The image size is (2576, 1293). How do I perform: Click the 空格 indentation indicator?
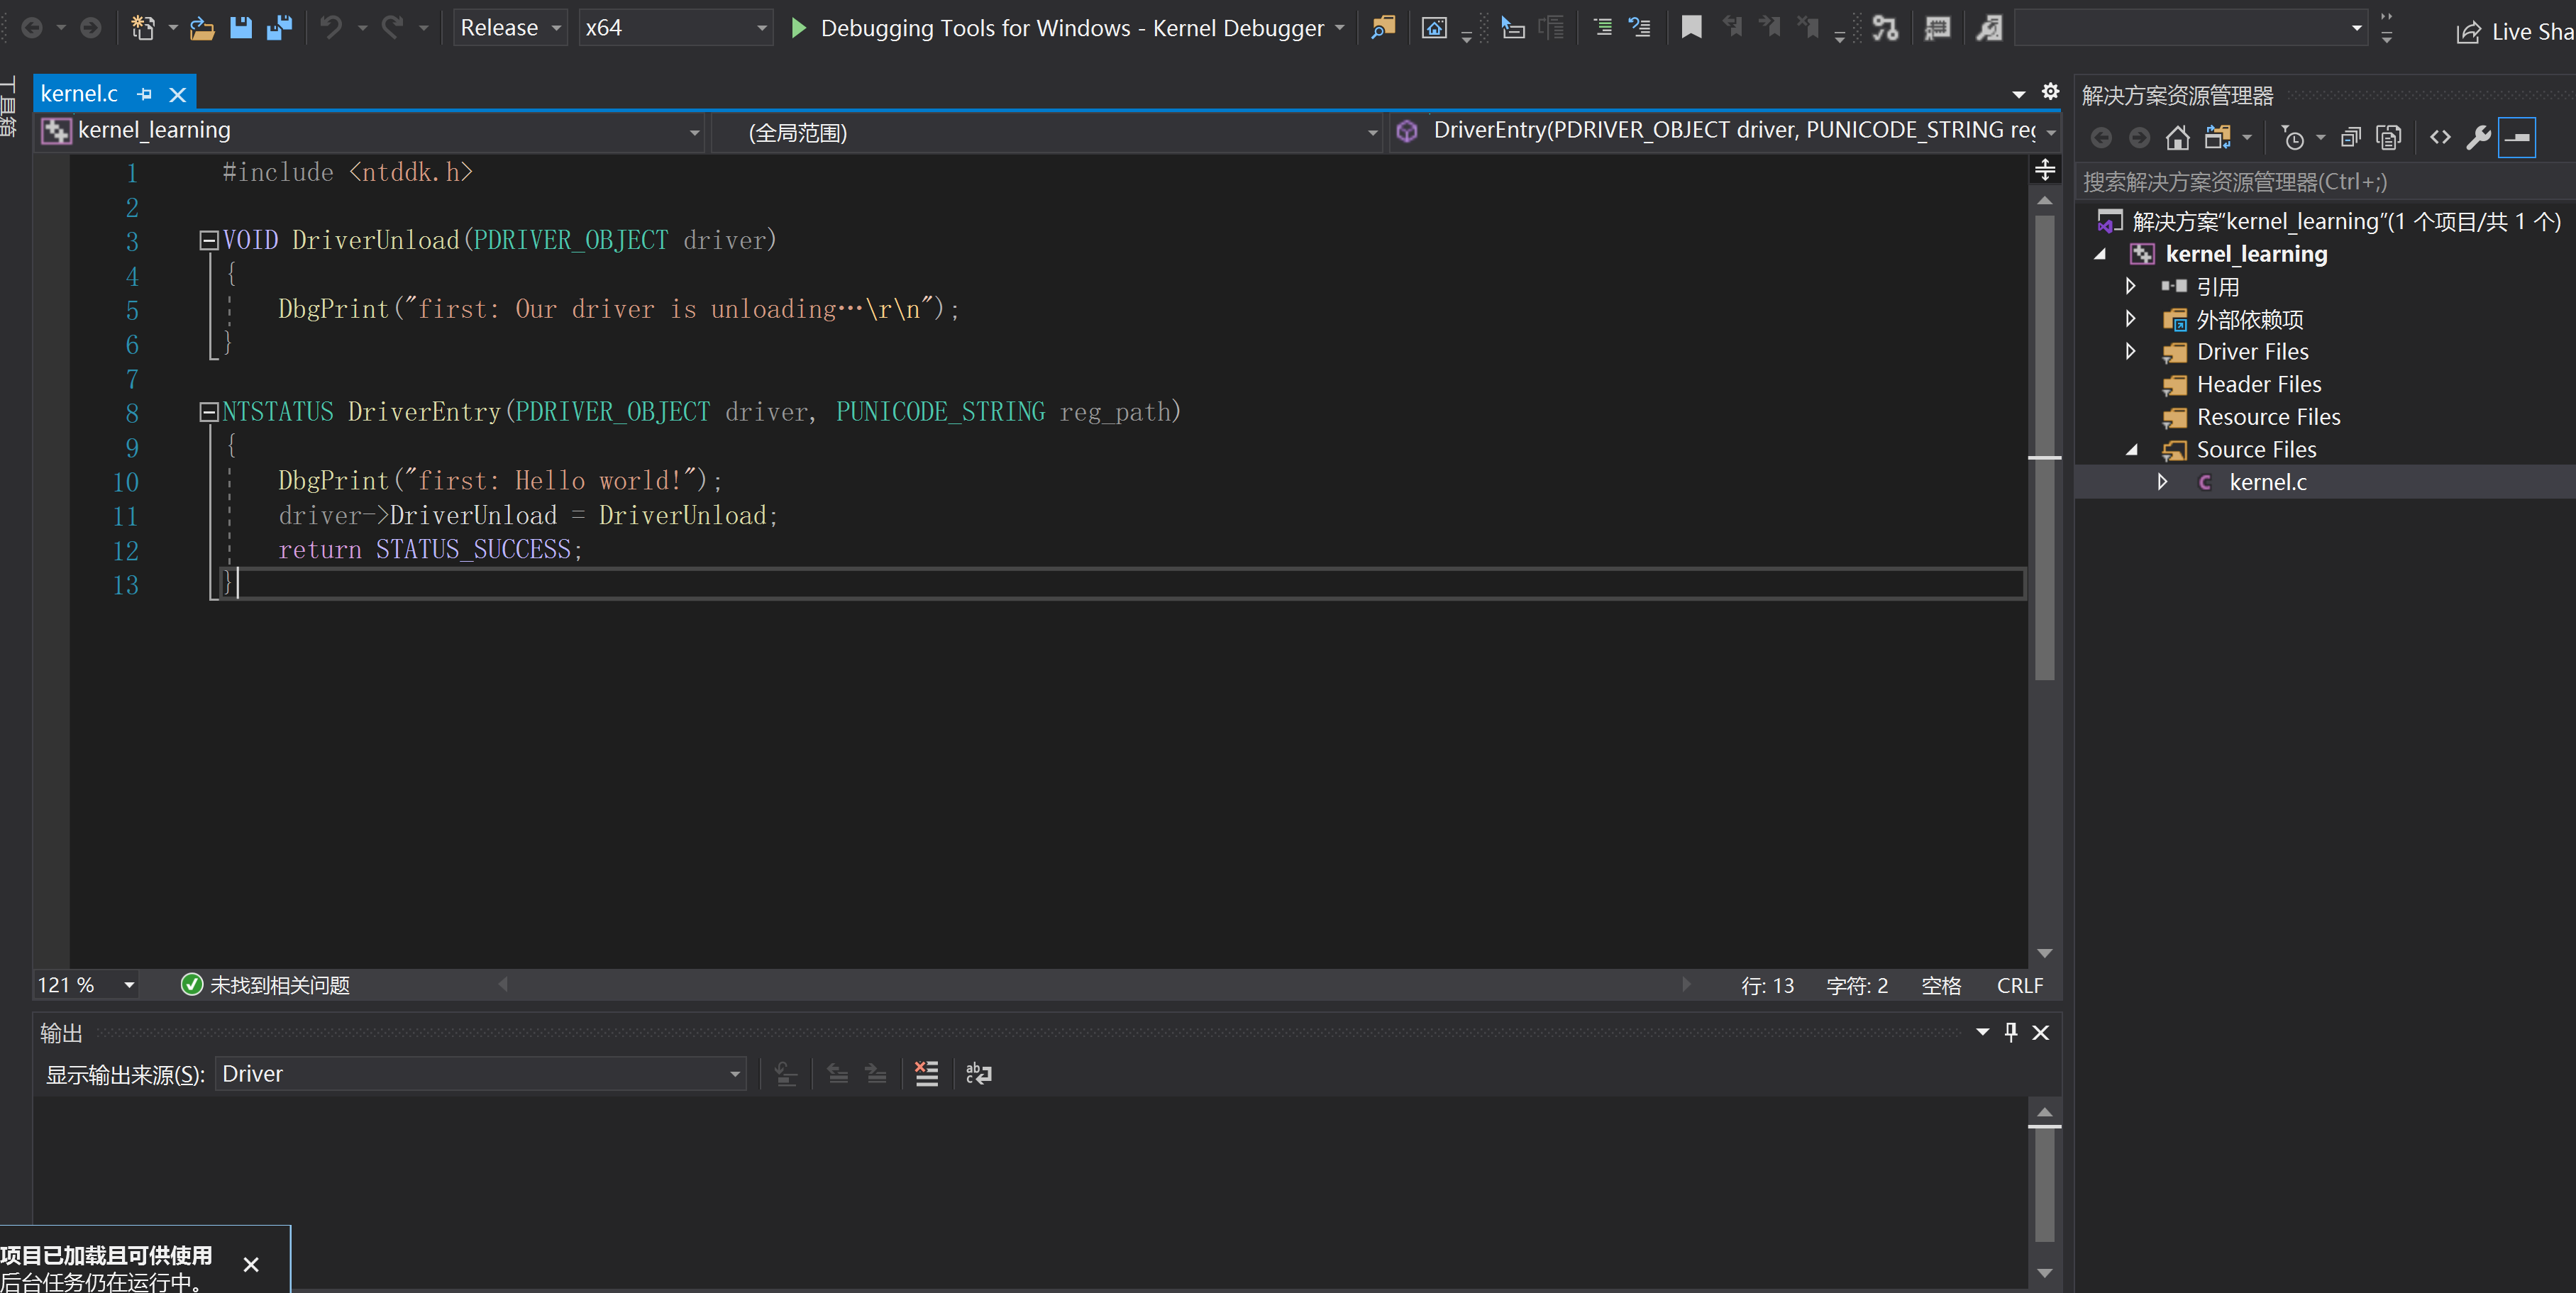(1941, 985)
